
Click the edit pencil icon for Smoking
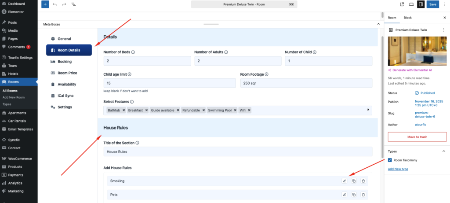click(345, 181)
